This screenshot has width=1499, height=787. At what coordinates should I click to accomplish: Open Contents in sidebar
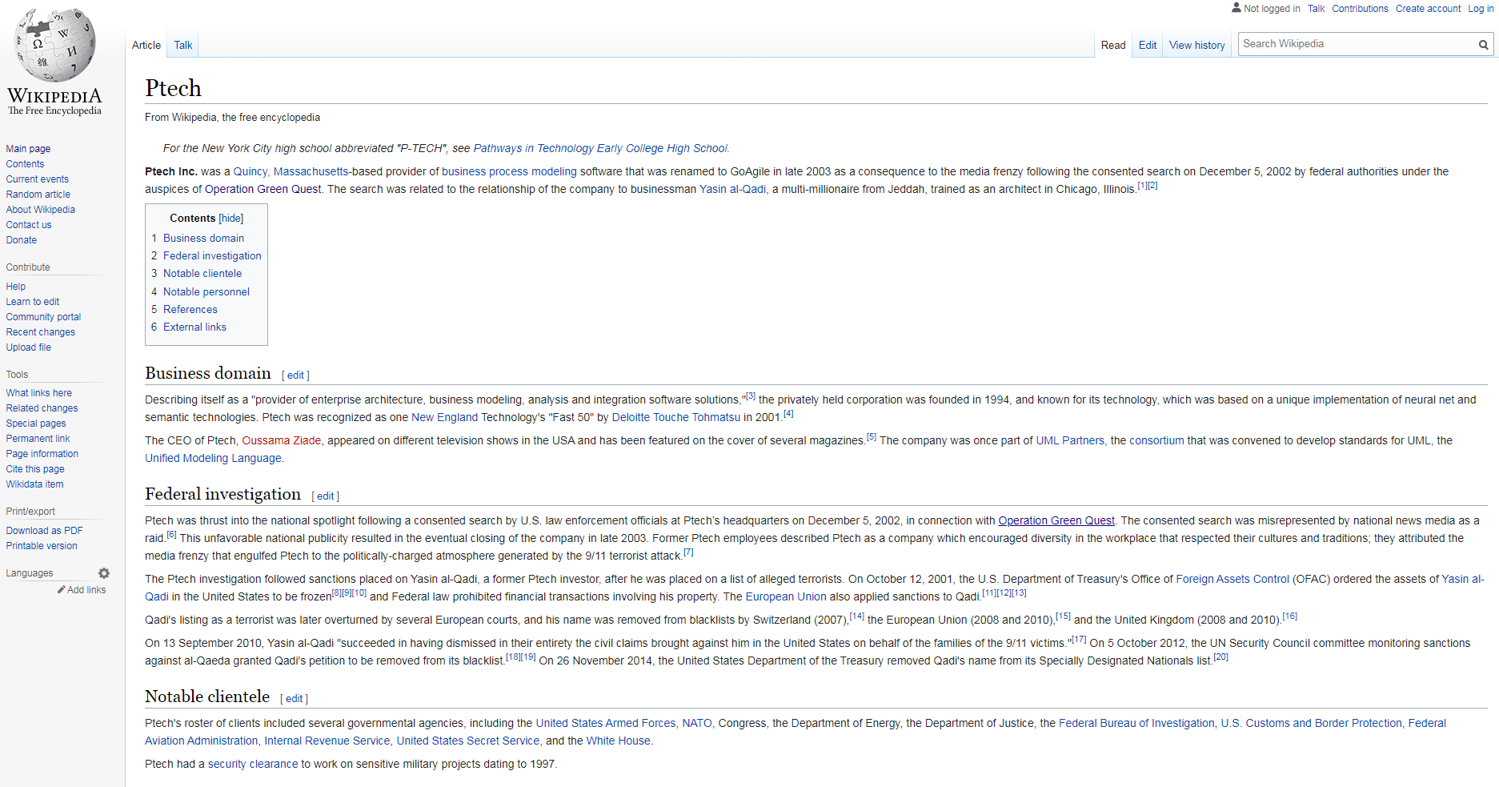(x=25, y=164)
